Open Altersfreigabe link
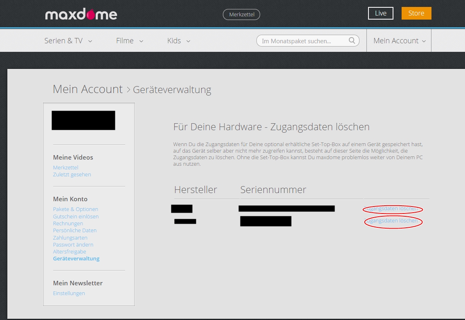 pos(70,251)
